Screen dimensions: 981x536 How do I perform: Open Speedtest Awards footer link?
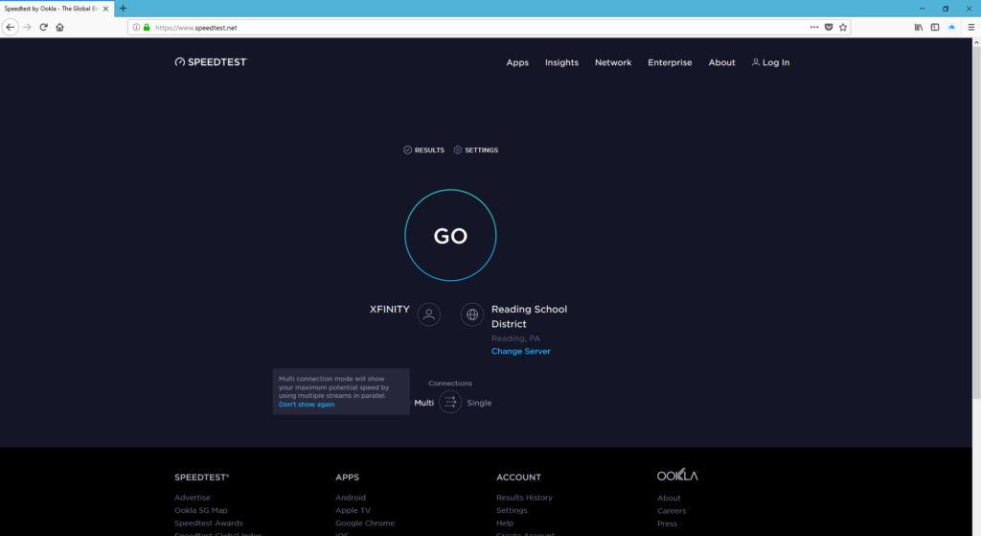tap(208, 523)
